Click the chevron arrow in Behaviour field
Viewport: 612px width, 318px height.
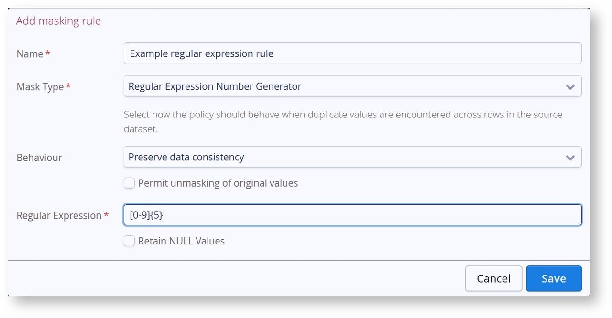570,158
